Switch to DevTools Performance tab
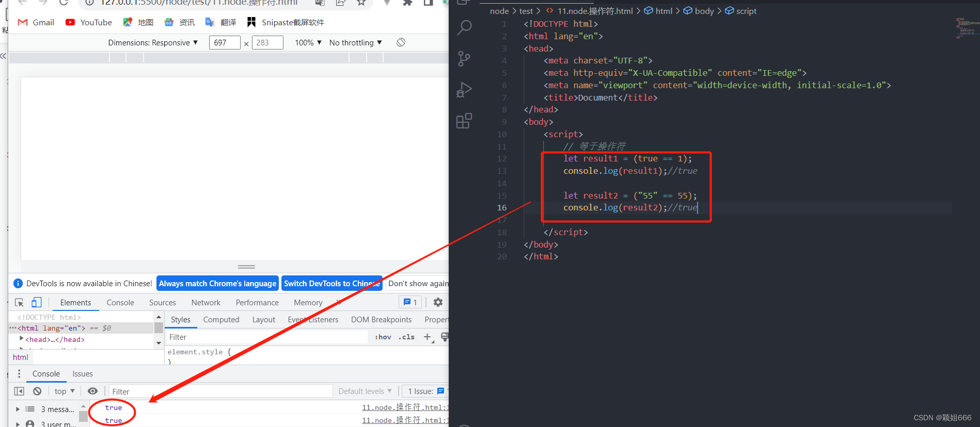The image size is (980, 427). (x=257, y=303)
